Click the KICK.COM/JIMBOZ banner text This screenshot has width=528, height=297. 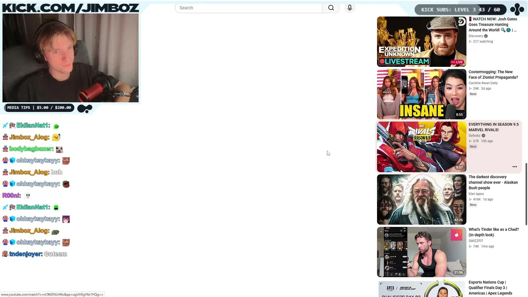pyautogui.click(x=71, y=8)
